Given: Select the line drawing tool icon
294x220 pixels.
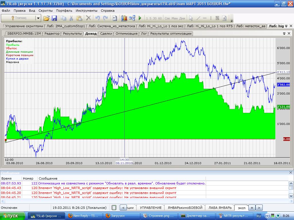Looking at the screenshot, I should coord(198,18).
